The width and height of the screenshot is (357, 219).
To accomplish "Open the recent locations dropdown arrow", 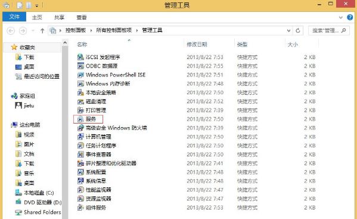I will click(33, 30).
